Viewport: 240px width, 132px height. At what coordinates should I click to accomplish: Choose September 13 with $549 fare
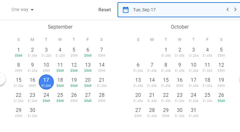point(88,67)
